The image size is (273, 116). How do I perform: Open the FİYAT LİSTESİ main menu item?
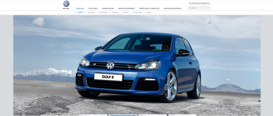coord(93,8)
